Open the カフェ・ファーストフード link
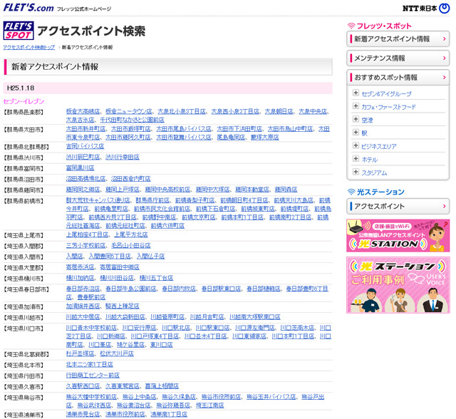 click(388, 107)
